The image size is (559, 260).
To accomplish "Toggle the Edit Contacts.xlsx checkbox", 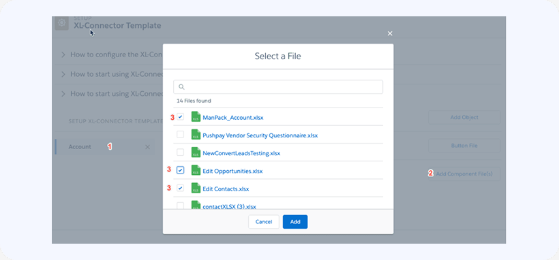I will pos(181,188).
